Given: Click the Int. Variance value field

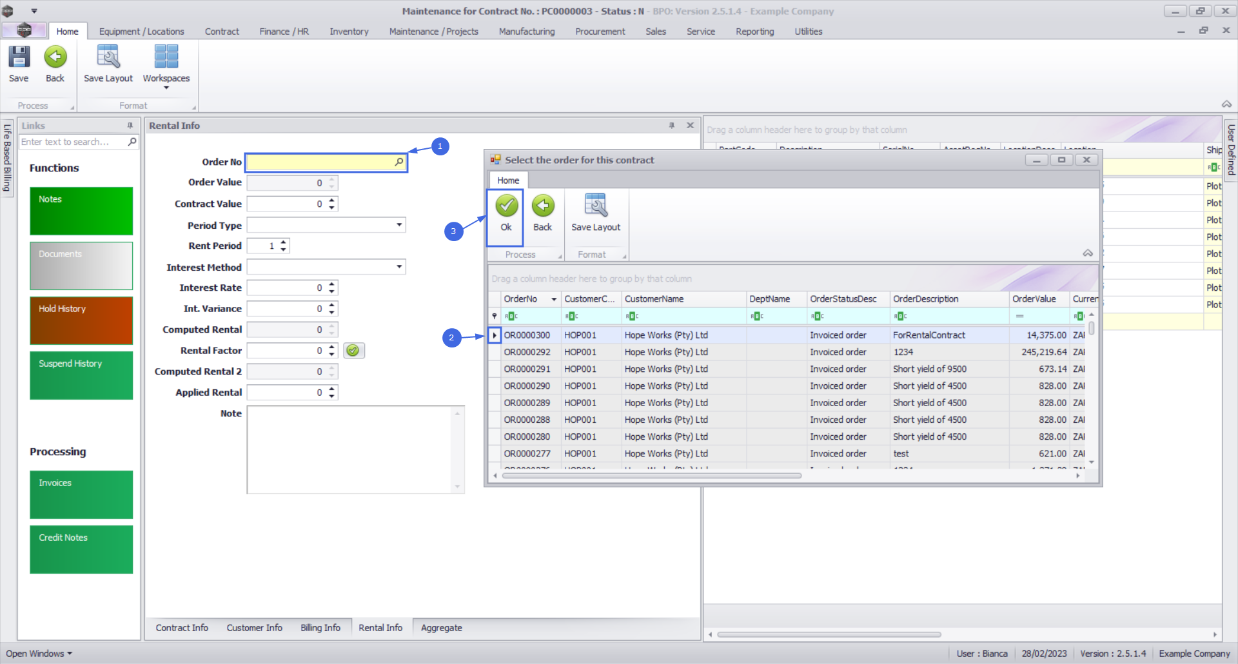Looking at the screenshot, I should 287,309.
